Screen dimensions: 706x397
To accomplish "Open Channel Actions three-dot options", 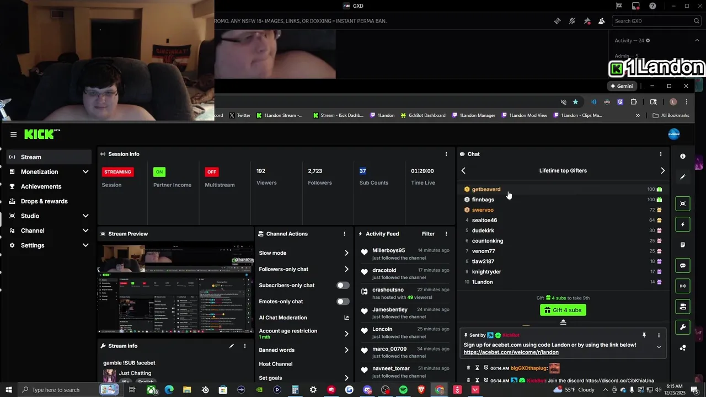I will tap(344, 234).
